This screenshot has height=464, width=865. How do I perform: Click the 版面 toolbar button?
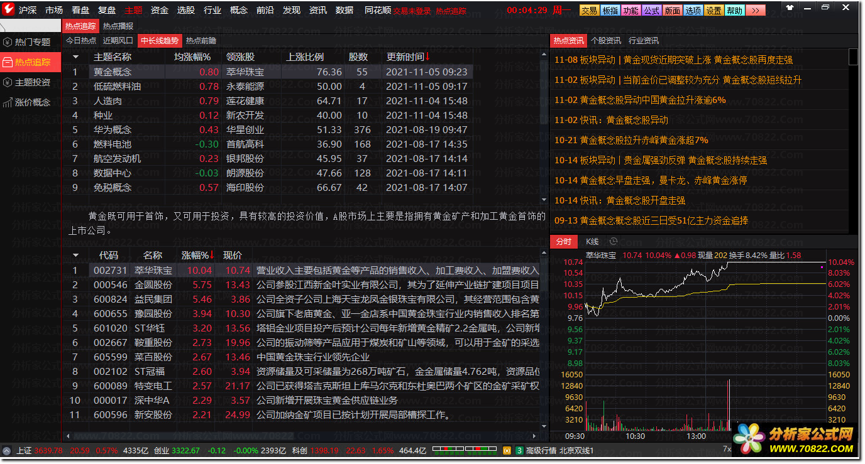coord(672,10)
